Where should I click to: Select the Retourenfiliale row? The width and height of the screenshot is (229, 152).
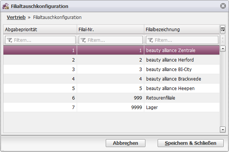(111, 98)
